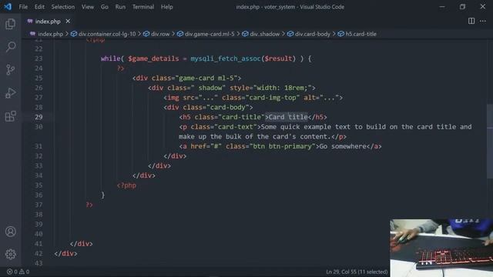Select the index.php editor tab
493x277 pixels.
click(48, 21)
